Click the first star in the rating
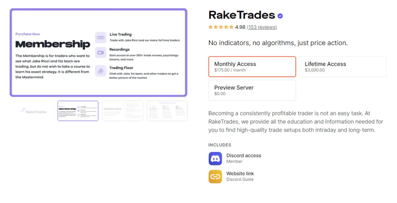The width and height of the screenshot is (397, 203). click(211, 27)
